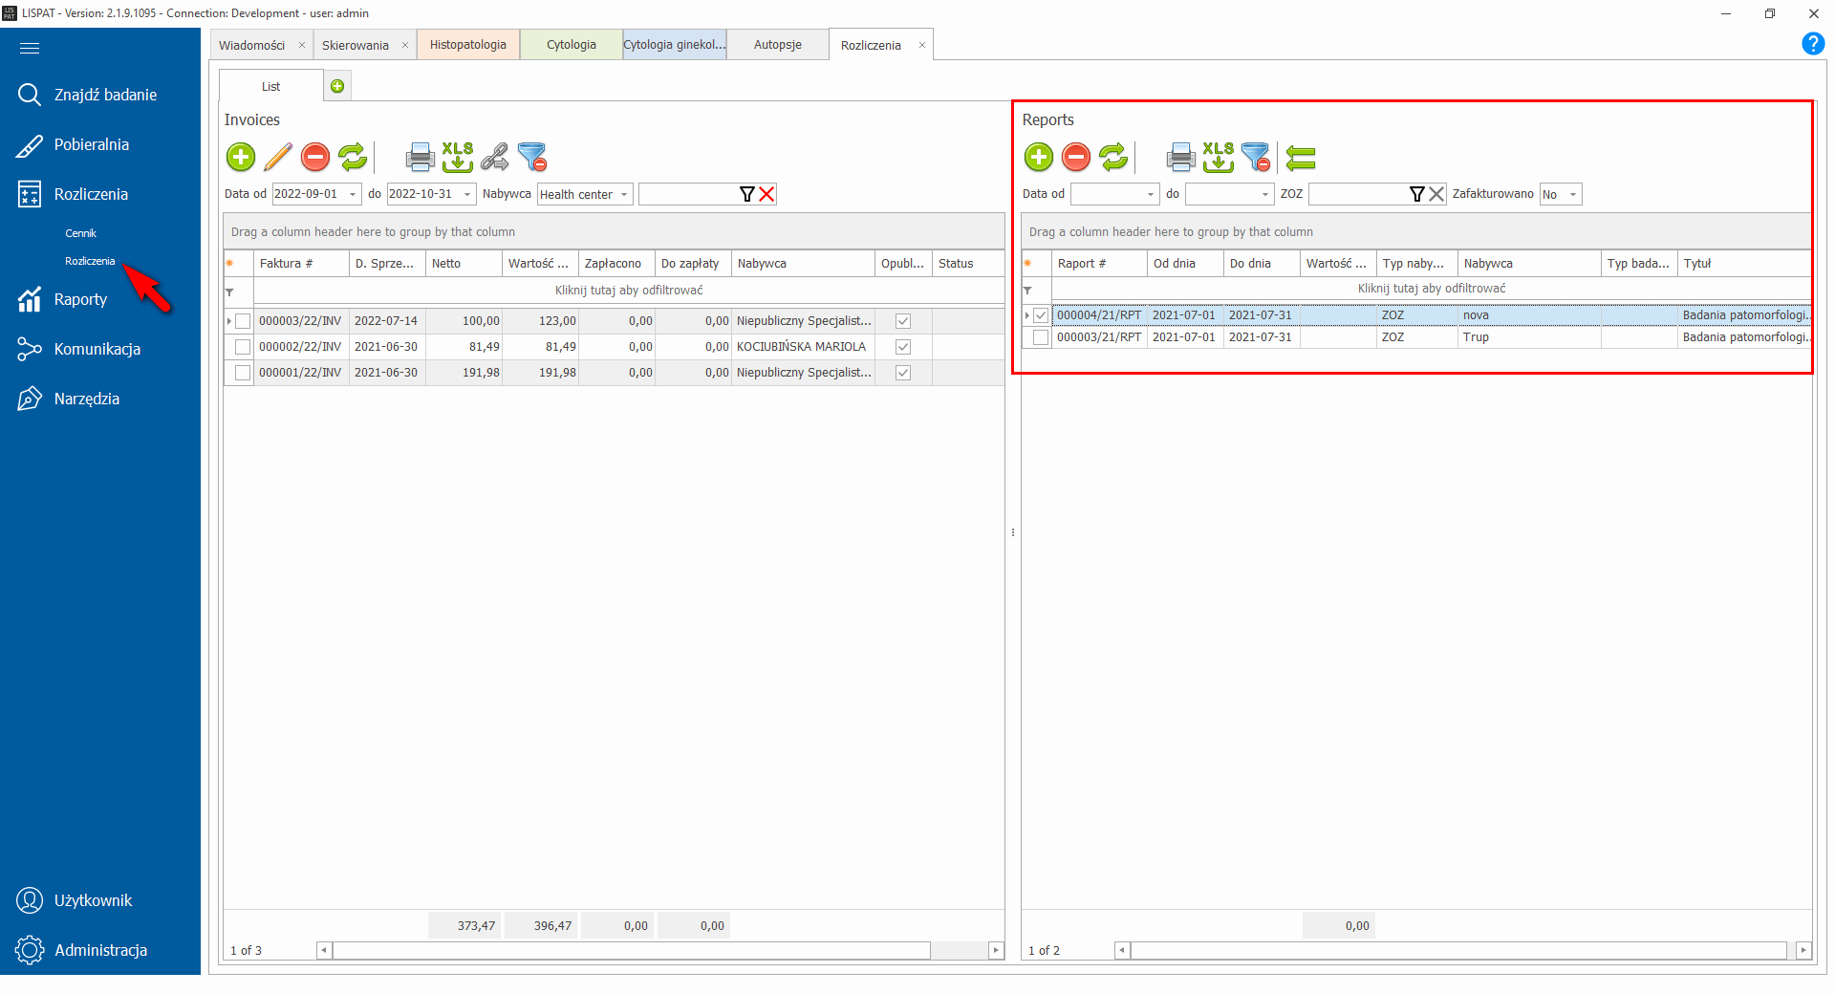Expand the Zafakturowano dropdown

click(1572, 194)
